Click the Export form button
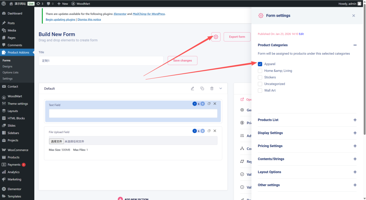This screenshot has width=366, height=200. click(x=237, y=37)
